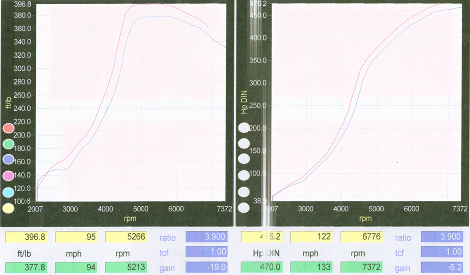Click the 1.00 tcf field in the ft/lb panel

tap(207, 252)
